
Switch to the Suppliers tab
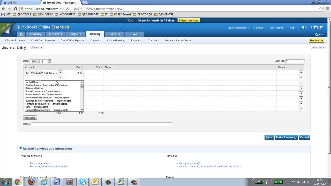point(75,34)
